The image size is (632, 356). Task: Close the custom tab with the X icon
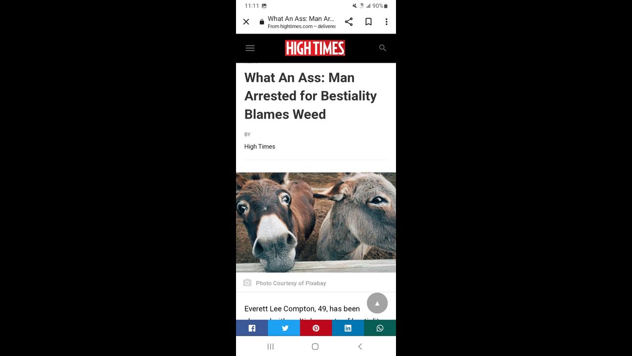246,22
